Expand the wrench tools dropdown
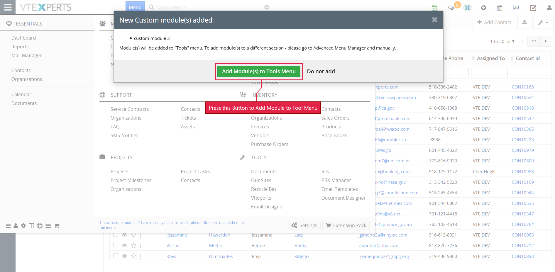Viewport: 555px width, 272px height. pos(543,22)
